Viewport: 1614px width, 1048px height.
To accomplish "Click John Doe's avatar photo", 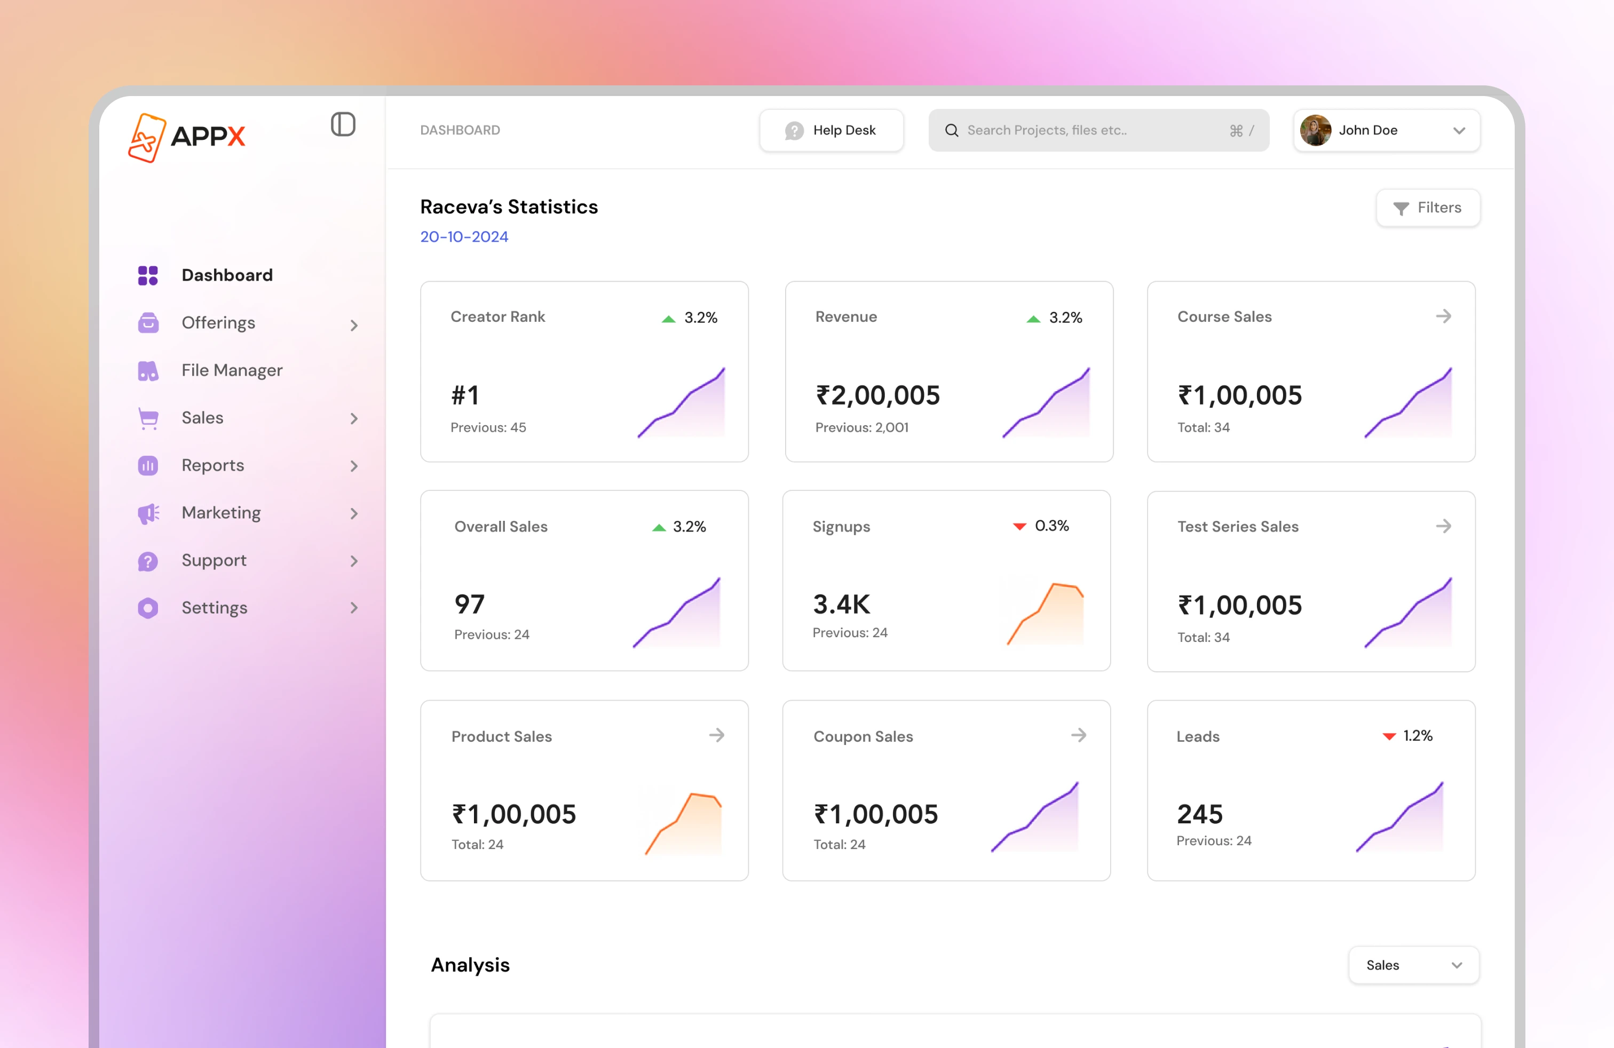I will [1315, 130].
